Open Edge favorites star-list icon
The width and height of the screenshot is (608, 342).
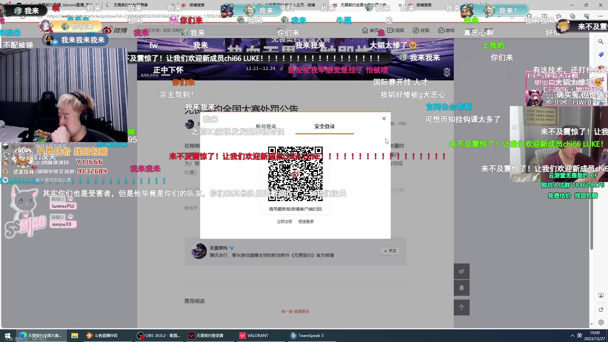click(x=559, y=16)
